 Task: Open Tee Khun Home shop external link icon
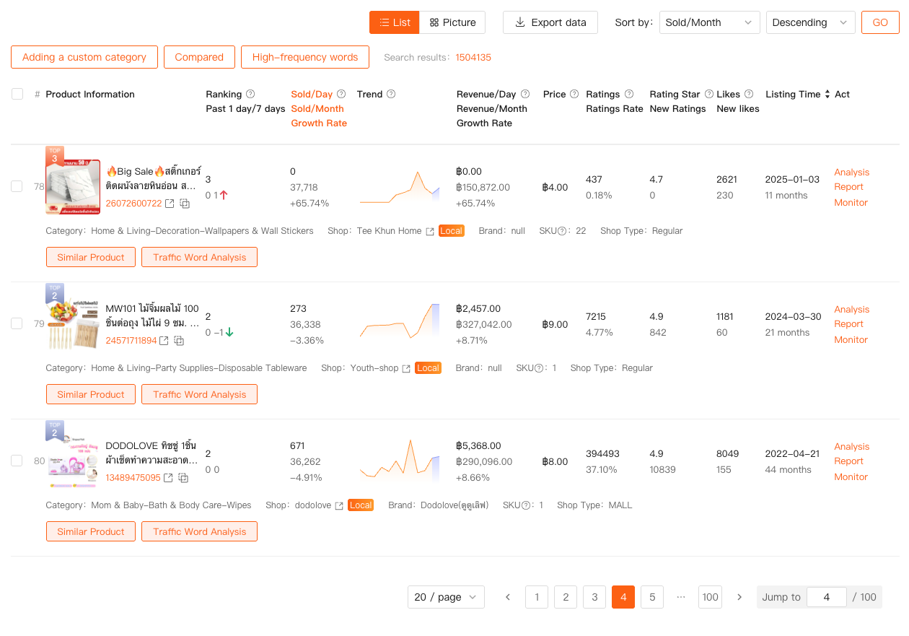pyautogui.click(x=430, y=231)
